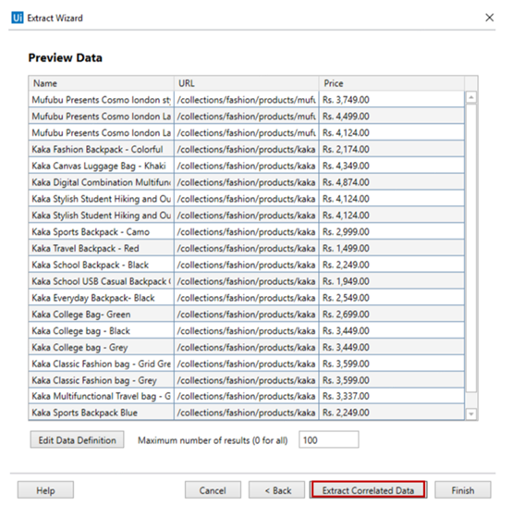Screen dimensions: 512x506
Task: Select the Kaka Sports Backpack Blue cell
Action: 101,413
